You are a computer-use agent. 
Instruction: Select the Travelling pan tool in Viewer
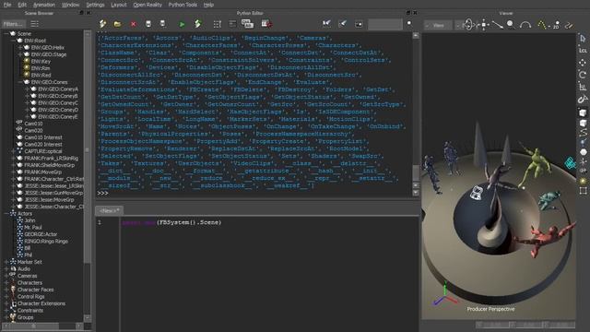[x=483, y=25]
